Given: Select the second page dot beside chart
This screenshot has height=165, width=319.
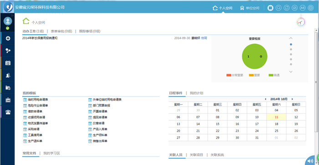Looking at the screenshot, I should coord(291,49).
